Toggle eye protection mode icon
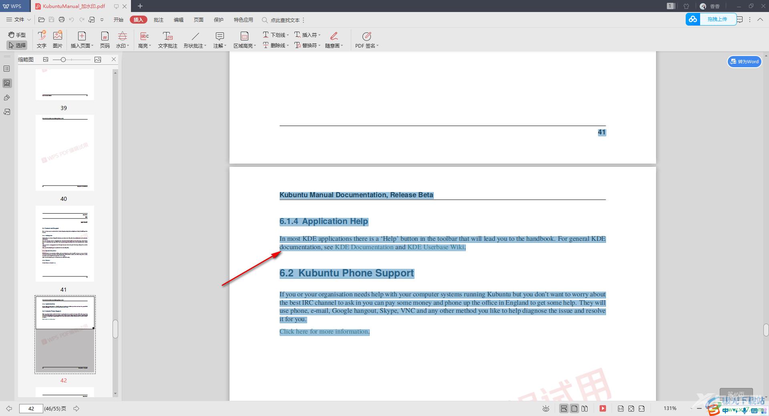 [x=546, y=408]
